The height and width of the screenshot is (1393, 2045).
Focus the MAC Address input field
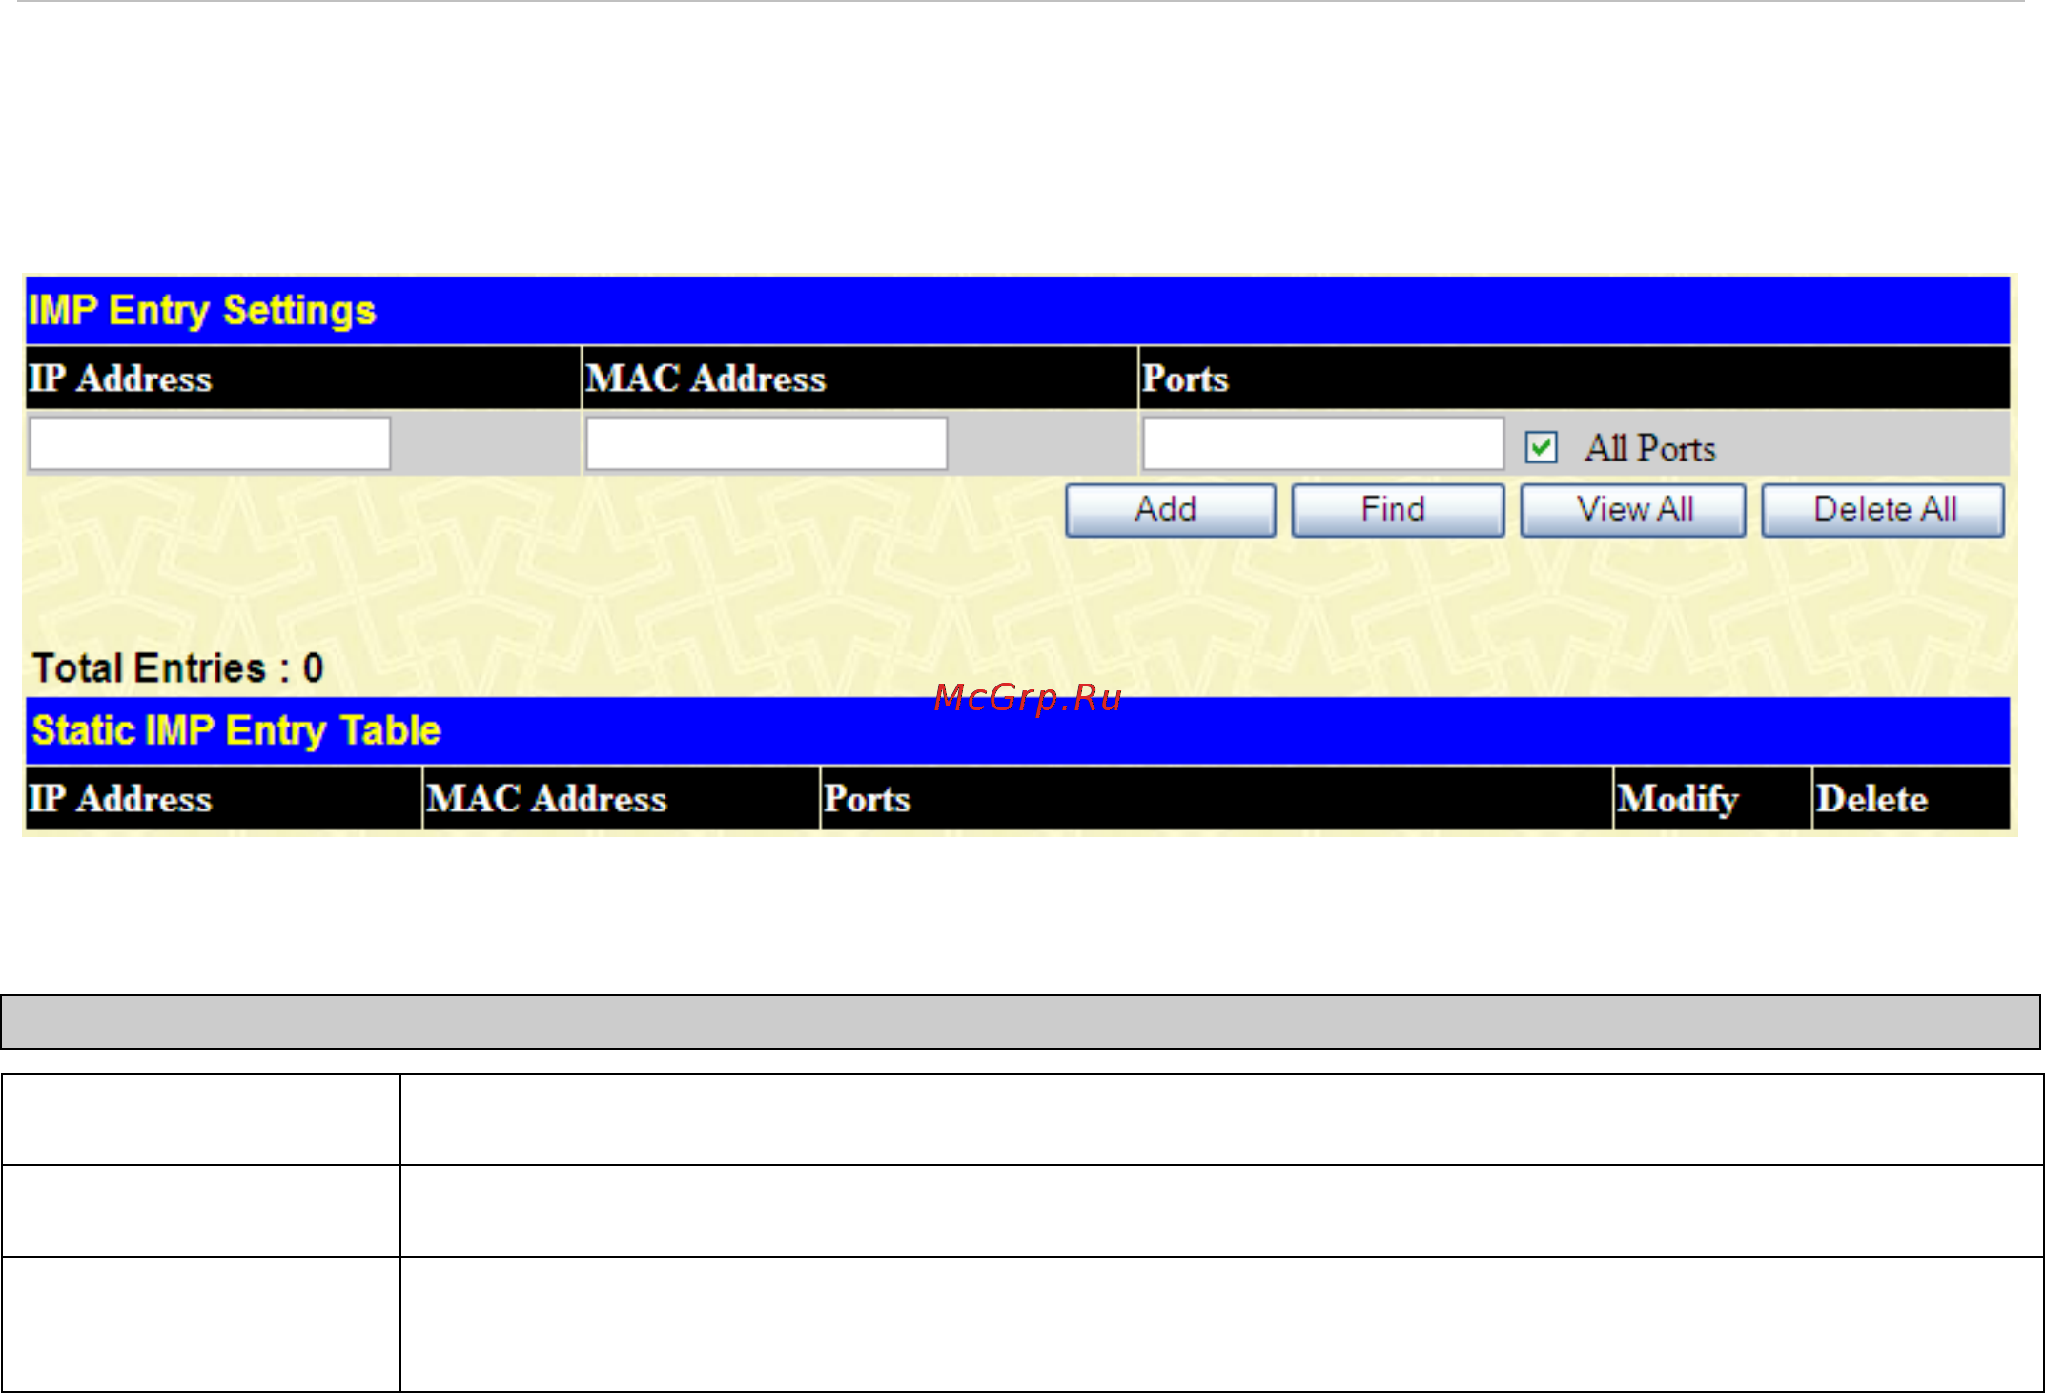767,443
